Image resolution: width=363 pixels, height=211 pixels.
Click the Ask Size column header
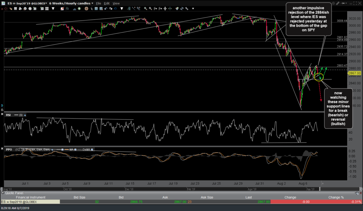(207, 197)
